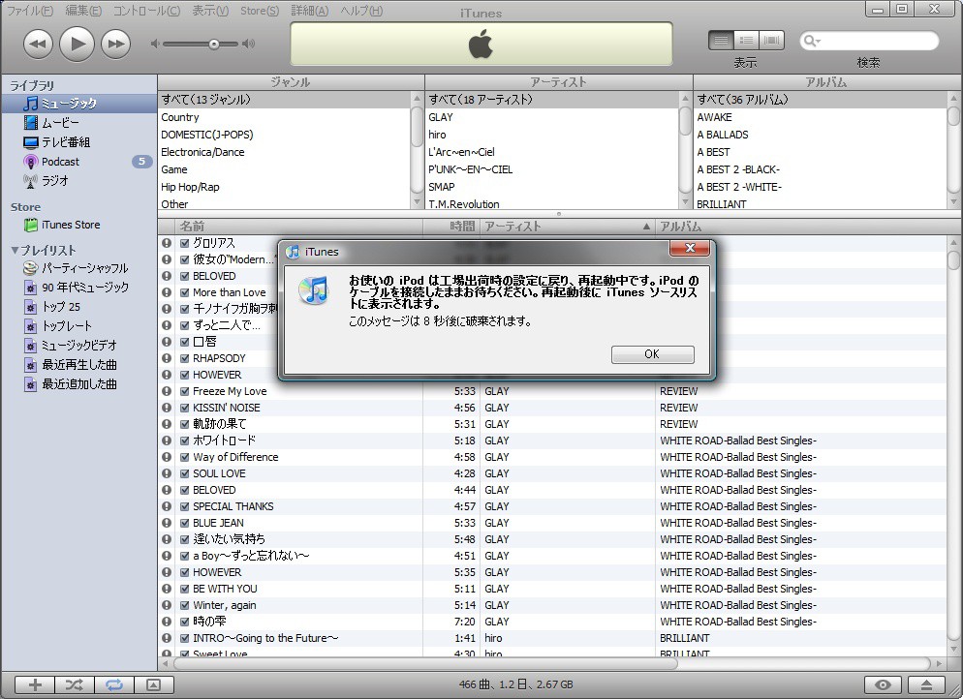The width and height of the screenshot is (963, 699).
Task: Open the 最近追加した曲 smart playlist
Action: pos(79,384)
